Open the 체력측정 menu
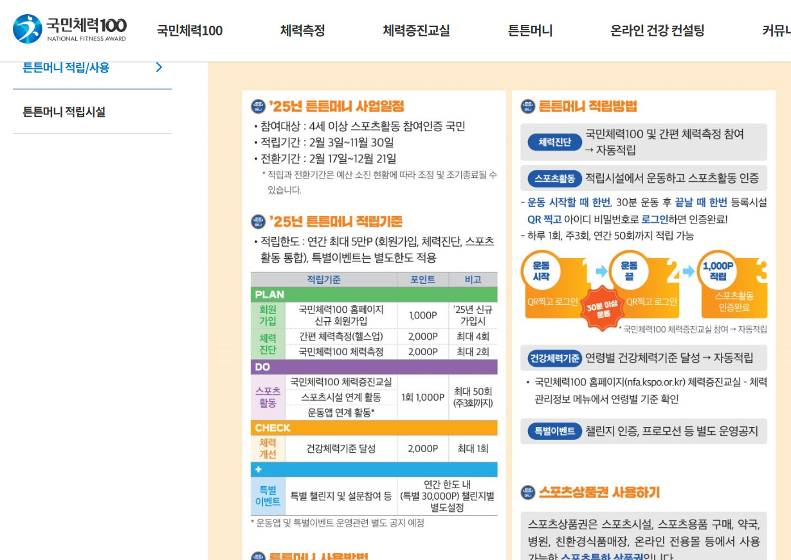The image size is (791, 560). point(302,30)
